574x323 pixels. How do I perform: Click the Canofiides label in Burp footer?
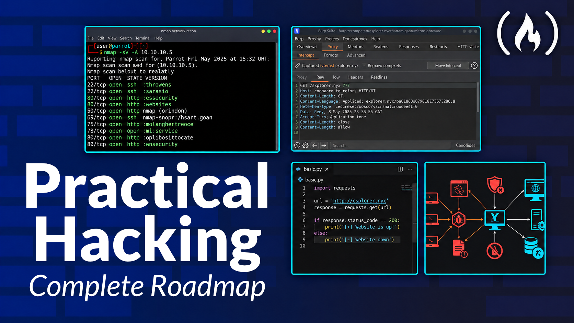[466, 145]
